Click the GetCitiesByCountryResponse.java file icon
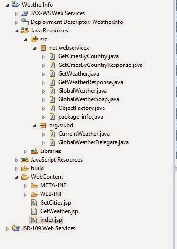This screenshot has width=177, height=249. pyautogui.click(x=52, y=65)
